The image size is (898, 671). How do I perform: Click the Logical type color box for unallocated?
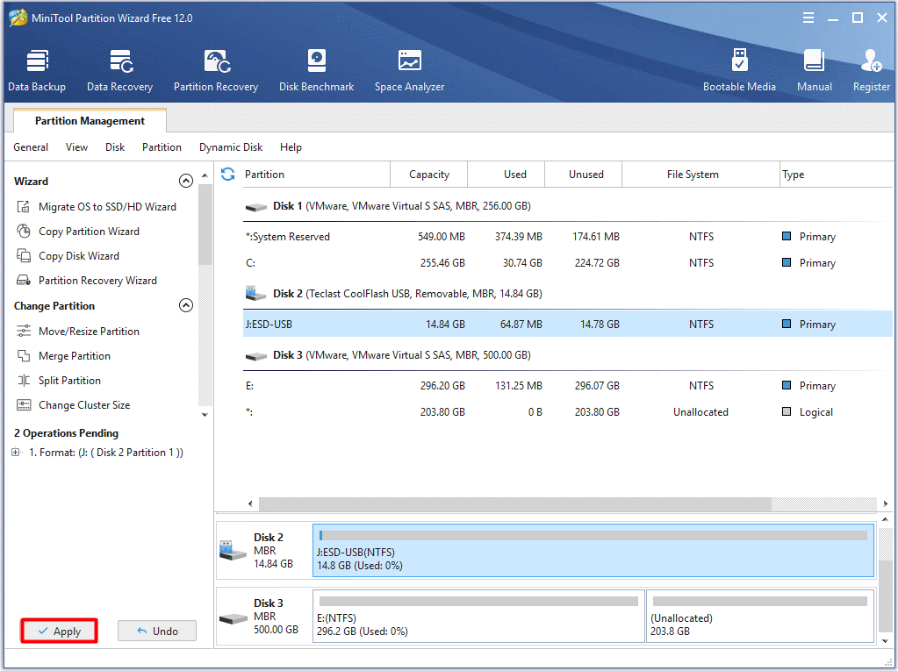[787, 412]
